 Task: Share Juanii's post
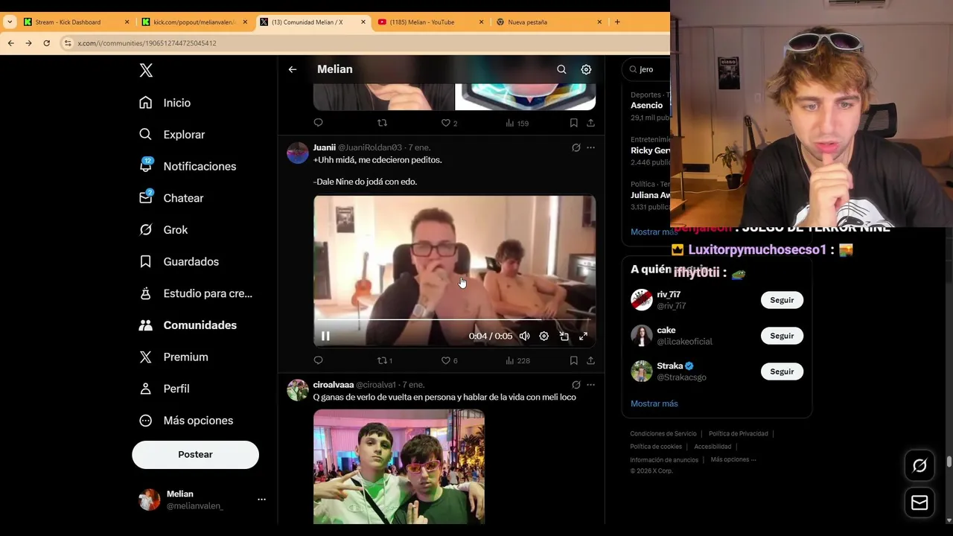tap(590, 360)
